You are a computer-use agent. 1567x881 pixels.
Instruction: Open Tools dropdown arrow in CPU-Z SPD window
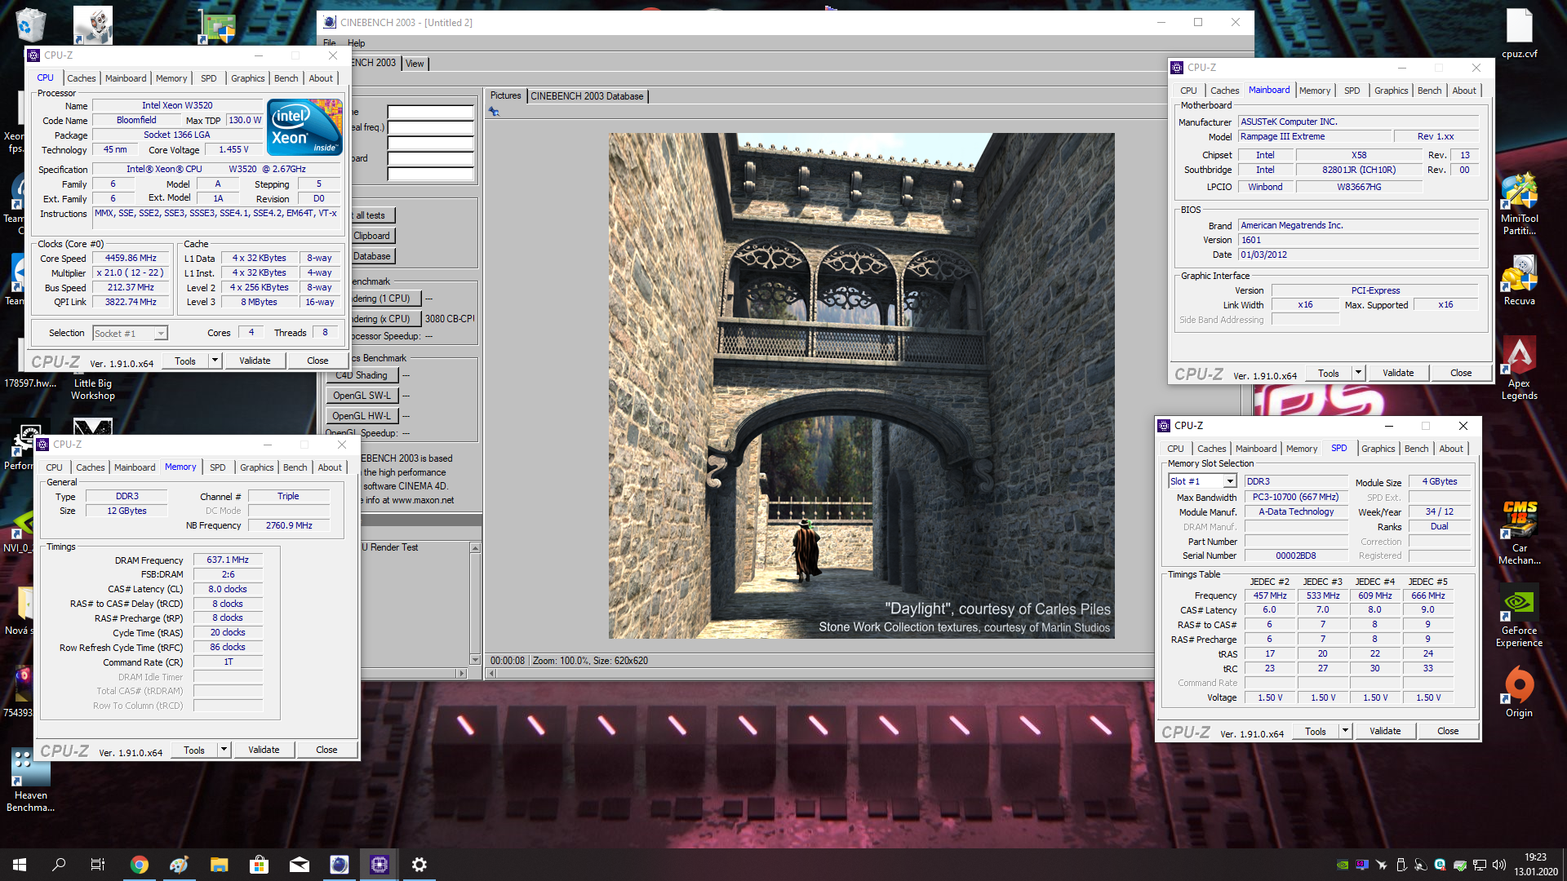point(1346,731)
